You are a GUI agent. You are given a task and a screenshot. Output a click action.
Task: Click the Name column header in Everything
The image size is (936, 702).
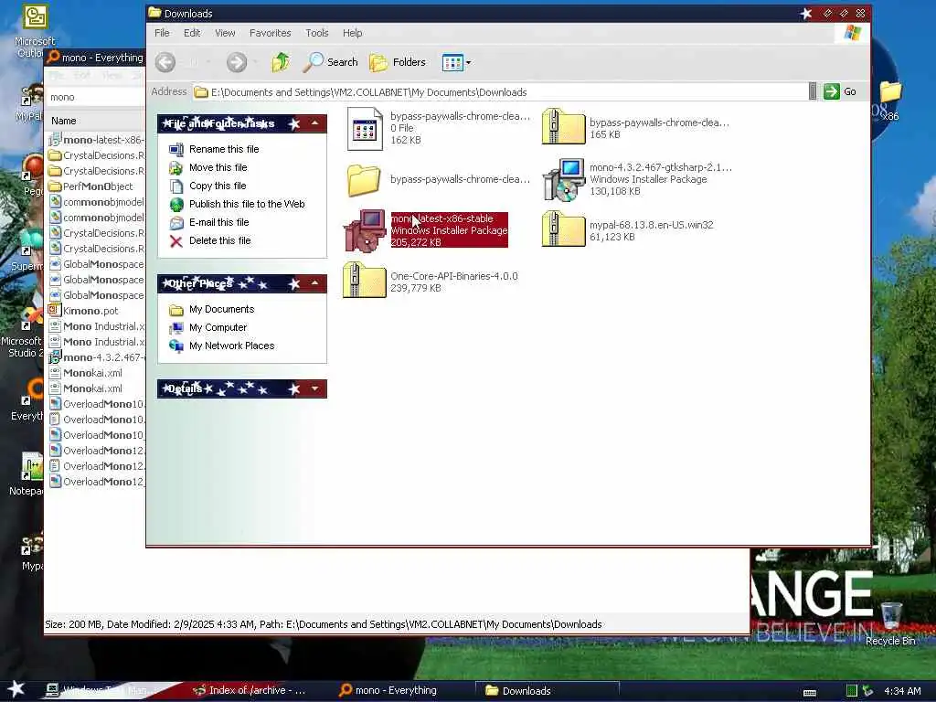click(x=64, y=121)
